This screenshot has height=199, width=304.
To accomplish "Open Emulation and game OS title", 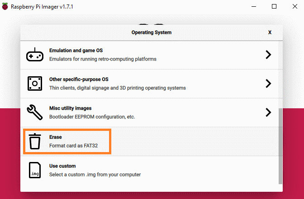I will (76, 51).
